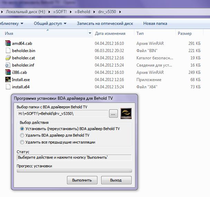Select the Install.exe application icon
Image resolution: width=210 pixels, height=197 pixels.
[x=8, y=80]
